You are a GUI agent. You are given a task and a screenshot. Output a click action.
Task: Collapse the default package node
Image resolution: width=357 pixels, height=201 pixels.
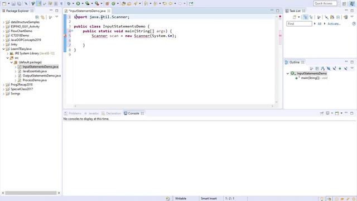click(11, 62)
